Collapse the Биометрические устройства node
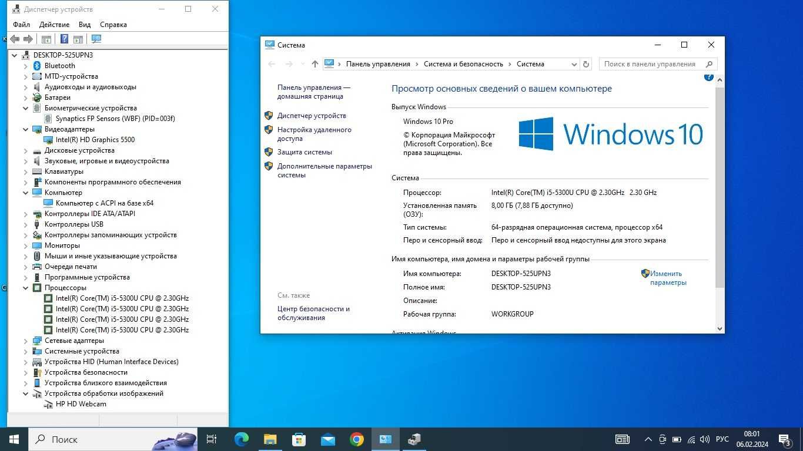This screenshot has width=803, height=451. coord(26,108)
